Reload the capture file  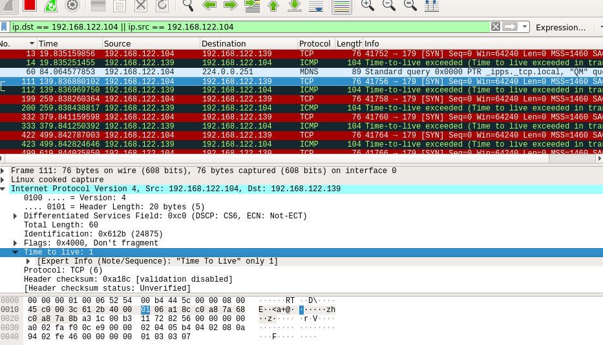click(162, 5)
